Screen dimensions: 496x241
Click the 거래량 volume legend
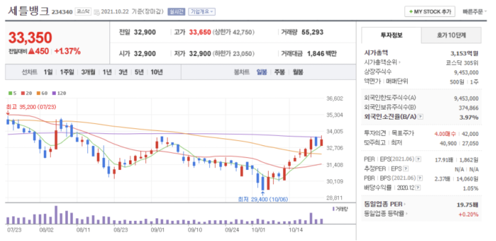tap(340, 209)
